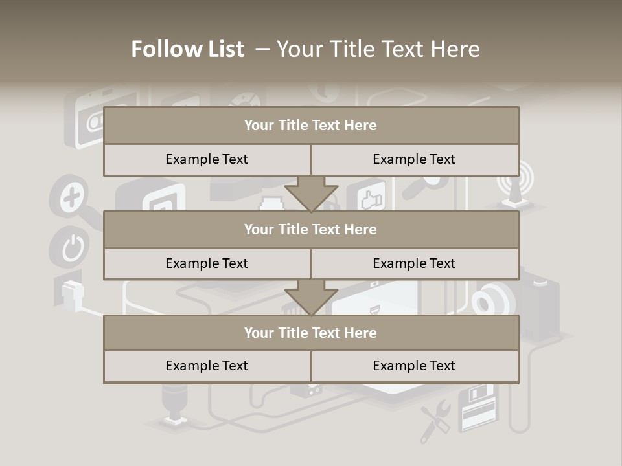Click middle-left 'Example Text' cell
This screenshot has width=622, height=466.
pyautogui.click(x=207, y=263)
